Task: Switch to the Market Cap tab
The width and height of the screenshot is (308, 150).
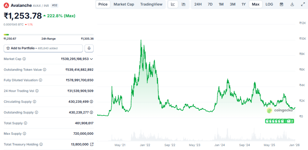Action: click(124, 4)
